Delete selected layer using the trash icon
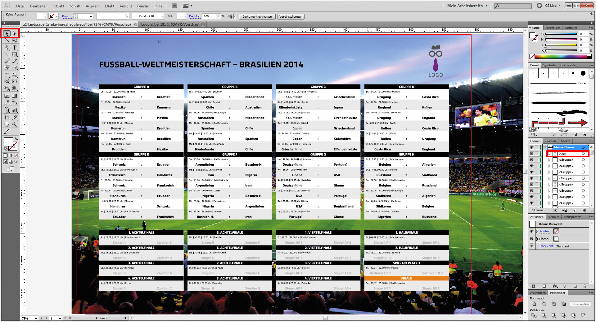596x322 pixels. click(x=585, y=211)
